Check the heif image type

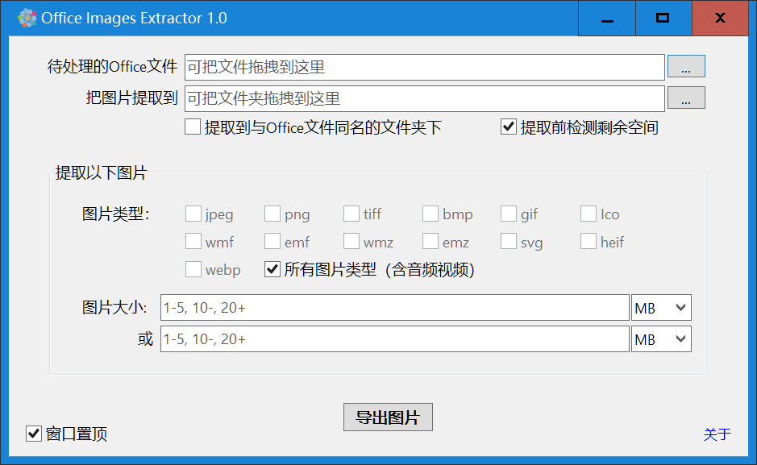click(588, 241)
